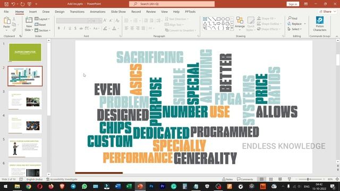Screen dimensions: 340x191
Task: Switch to the Transitions tab
Action: pos(77,12)
